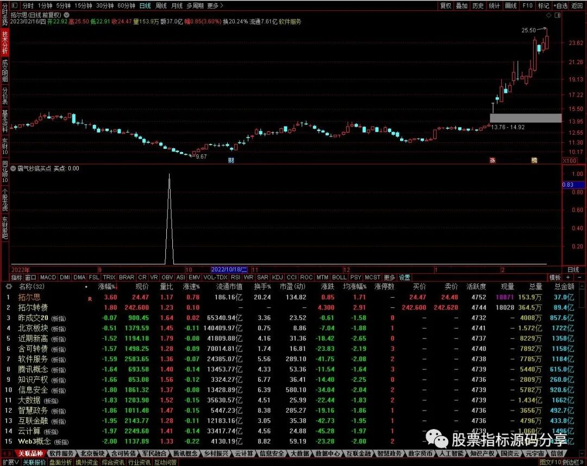Viewport: 587px width, 466px height.
Task: Open the 盘面分析 bottom panel tab
Action: (x=60, y=462)
